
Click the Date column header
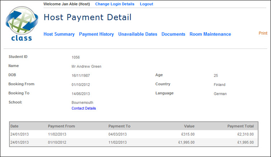[x=14, y=126]
